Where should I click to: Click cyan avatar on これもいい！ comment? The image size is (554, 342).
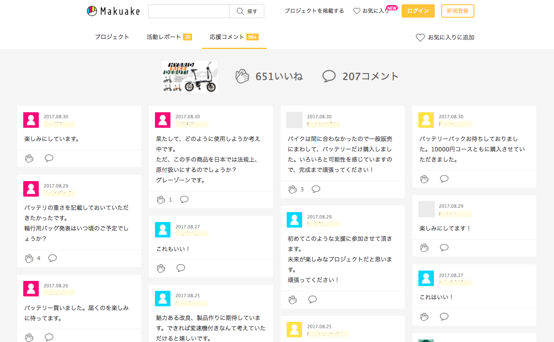[x=163, y=230]
